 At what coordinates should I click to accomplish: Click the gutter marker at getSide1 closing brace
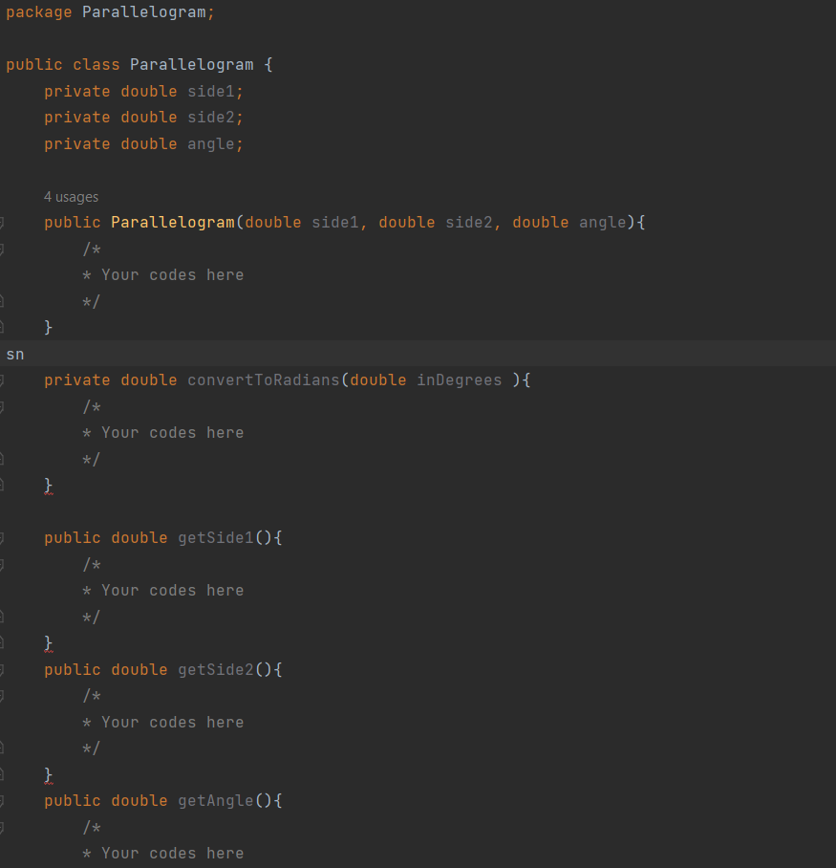click(4, 642)
